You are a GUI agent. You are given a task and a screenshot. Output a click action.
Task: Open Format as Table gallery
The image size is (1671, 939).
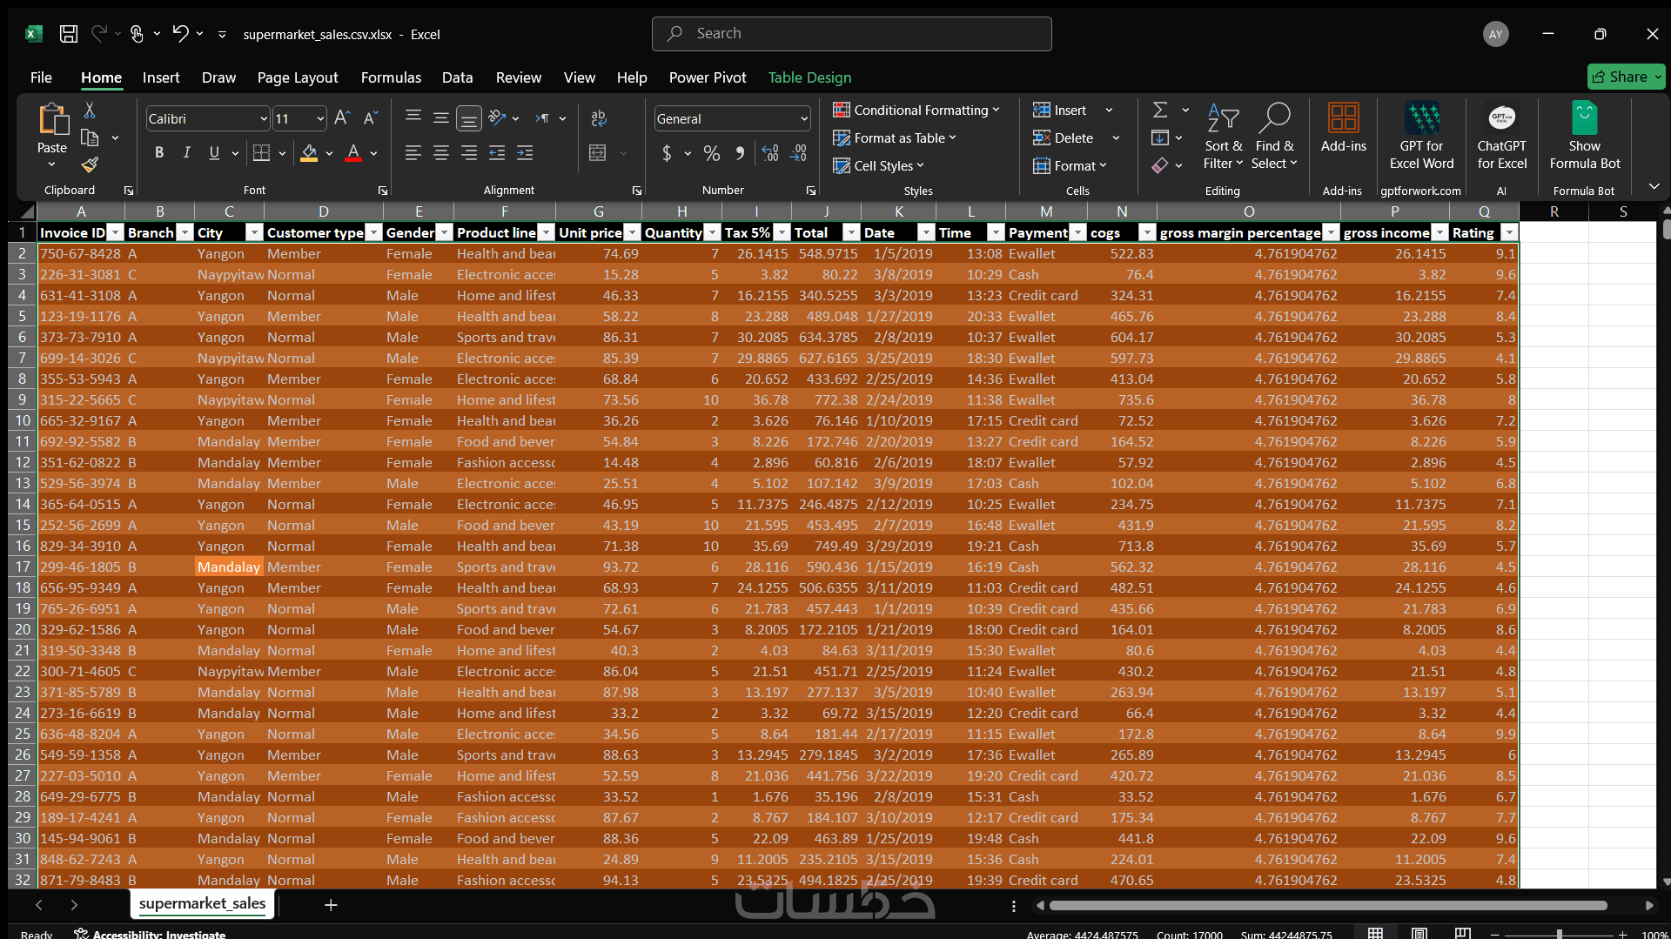pos(896,137)
